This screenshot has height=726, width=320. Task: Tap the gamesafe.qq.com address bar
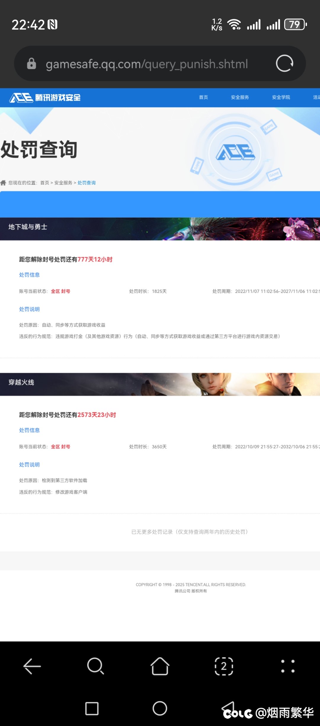click(160, 63)
